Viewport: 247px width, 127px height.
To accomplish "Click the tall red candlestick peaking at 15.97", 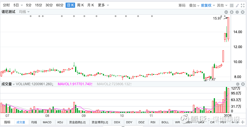I will [228, 28].
